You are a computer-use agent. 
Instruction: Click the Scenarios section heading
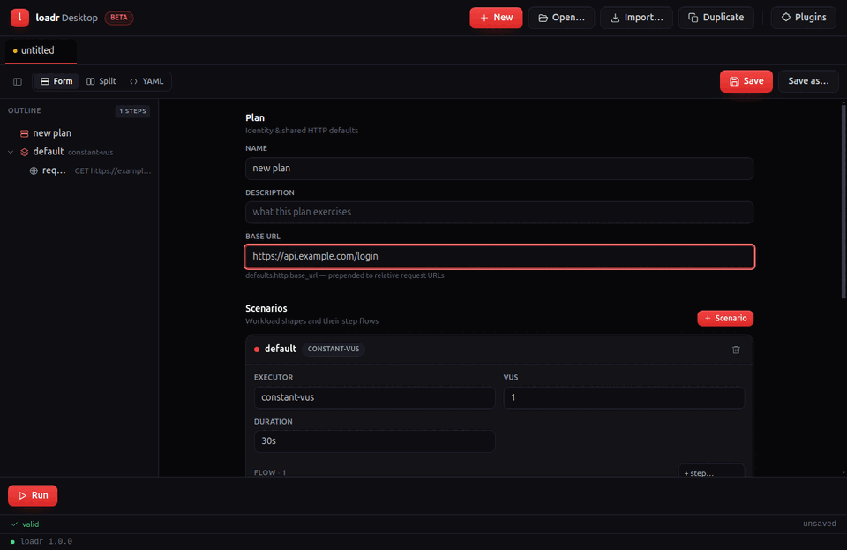click(x=266, y=308)
